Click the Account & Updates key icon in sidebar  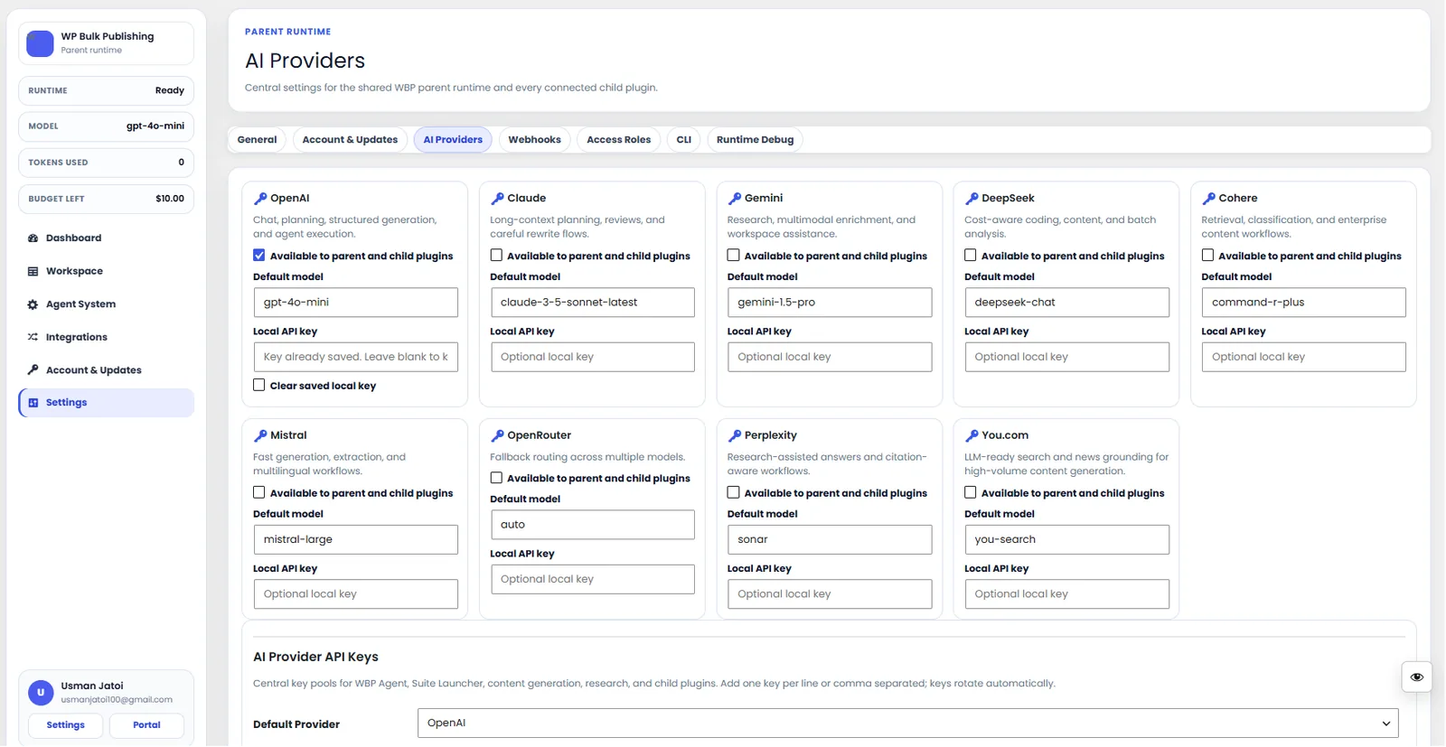click(x=33, y=370)
